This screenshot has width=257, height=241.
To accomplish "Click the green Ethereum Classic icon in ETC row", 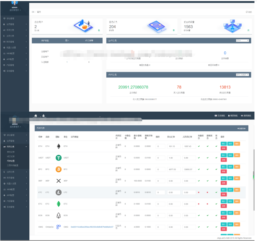I will pos(58,204).
